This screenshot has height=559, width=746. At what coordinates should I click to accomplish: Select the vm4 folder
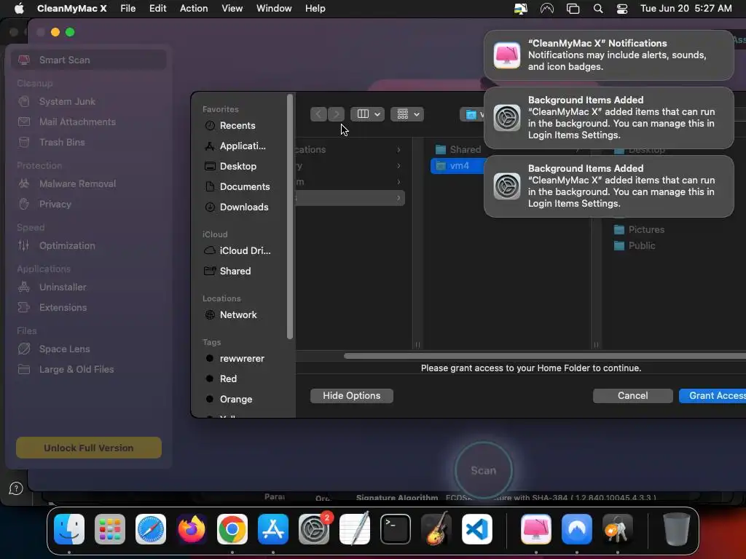pos(458,166)
